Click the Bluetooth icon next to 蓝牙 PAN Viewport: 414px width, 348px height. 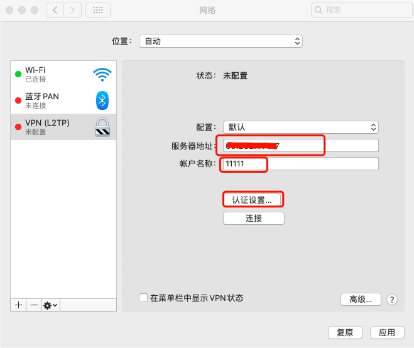point(102,101)
